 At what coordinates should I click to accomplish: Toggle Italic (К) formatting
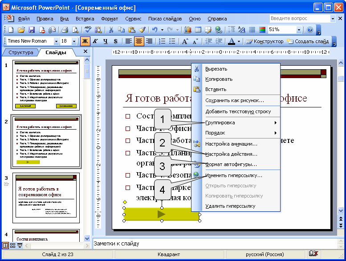(95, 41)
